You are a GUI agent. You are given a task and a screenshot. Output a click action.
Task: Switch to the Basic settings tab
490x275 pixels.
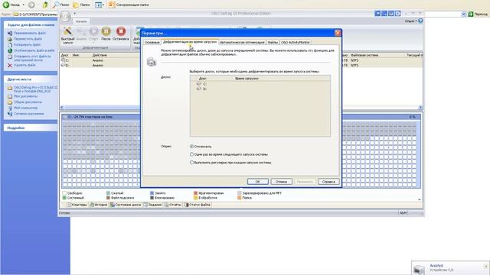pos(152,42)
